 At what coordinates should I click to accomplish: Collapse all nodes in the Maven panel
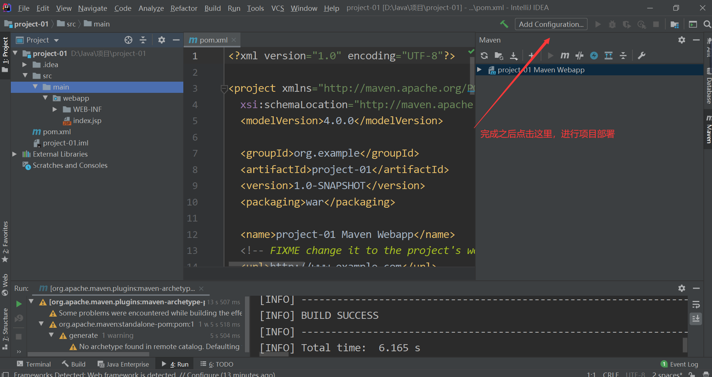click(623, 56)
